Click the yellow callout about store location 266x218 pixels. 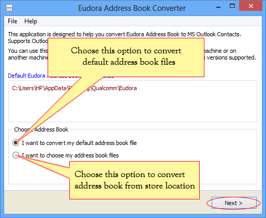[135, 180]
